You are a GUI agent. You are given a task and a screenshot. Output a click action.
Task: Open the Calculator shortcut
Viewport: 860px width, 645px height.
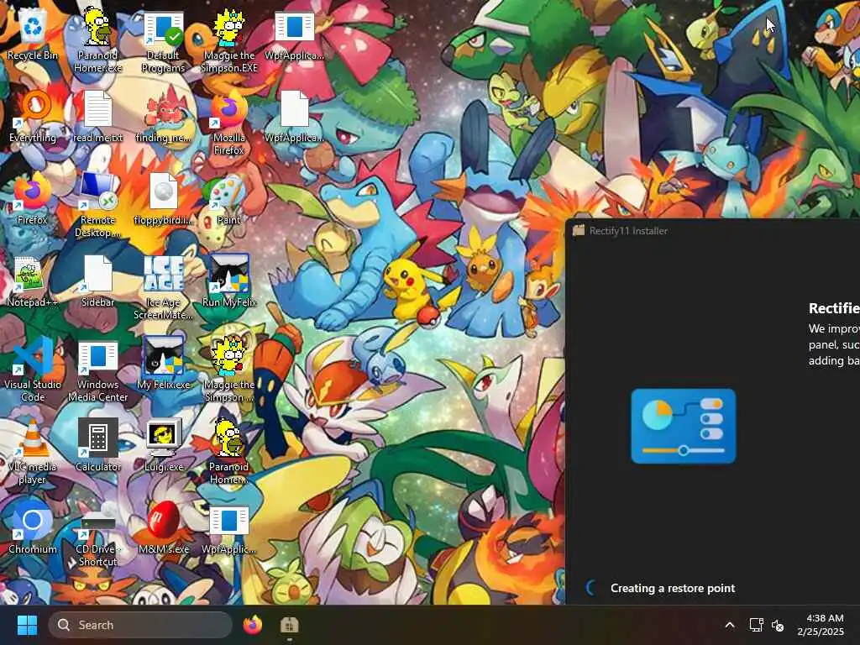click(x=97, y=446)
